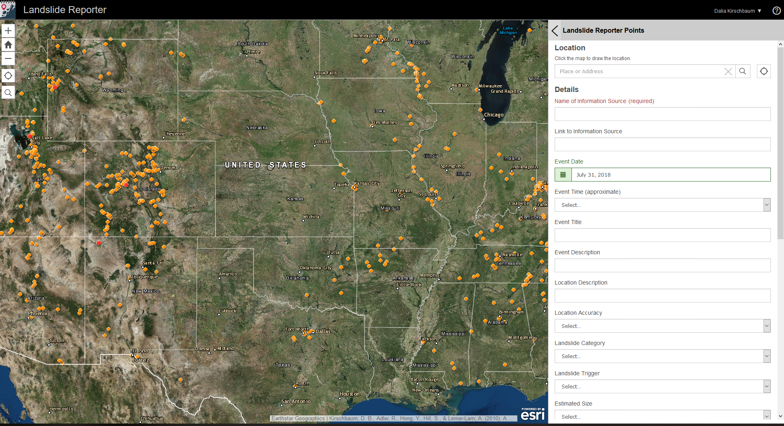This screenshot has width=784, height=426.
Task: Open the help icon
Action: tap(776, 11)
